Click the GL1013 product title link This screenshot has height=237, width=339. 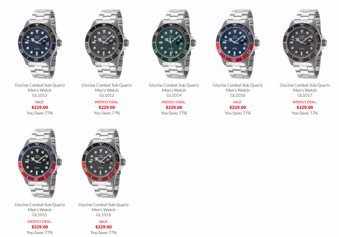tap(40, 90)
